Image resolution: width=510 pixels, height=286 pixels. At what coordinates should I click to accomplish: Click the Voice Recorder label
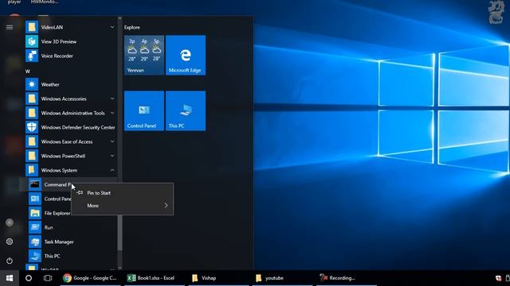coord(57,56)
